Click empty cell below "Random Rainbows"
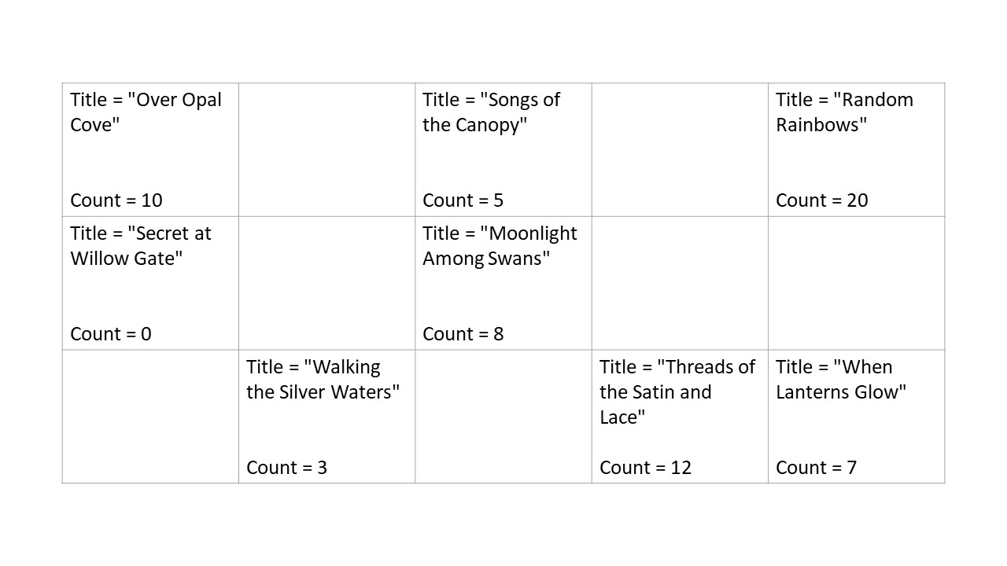The width and height of the screenshot is (1007, 566). [856, 283]
